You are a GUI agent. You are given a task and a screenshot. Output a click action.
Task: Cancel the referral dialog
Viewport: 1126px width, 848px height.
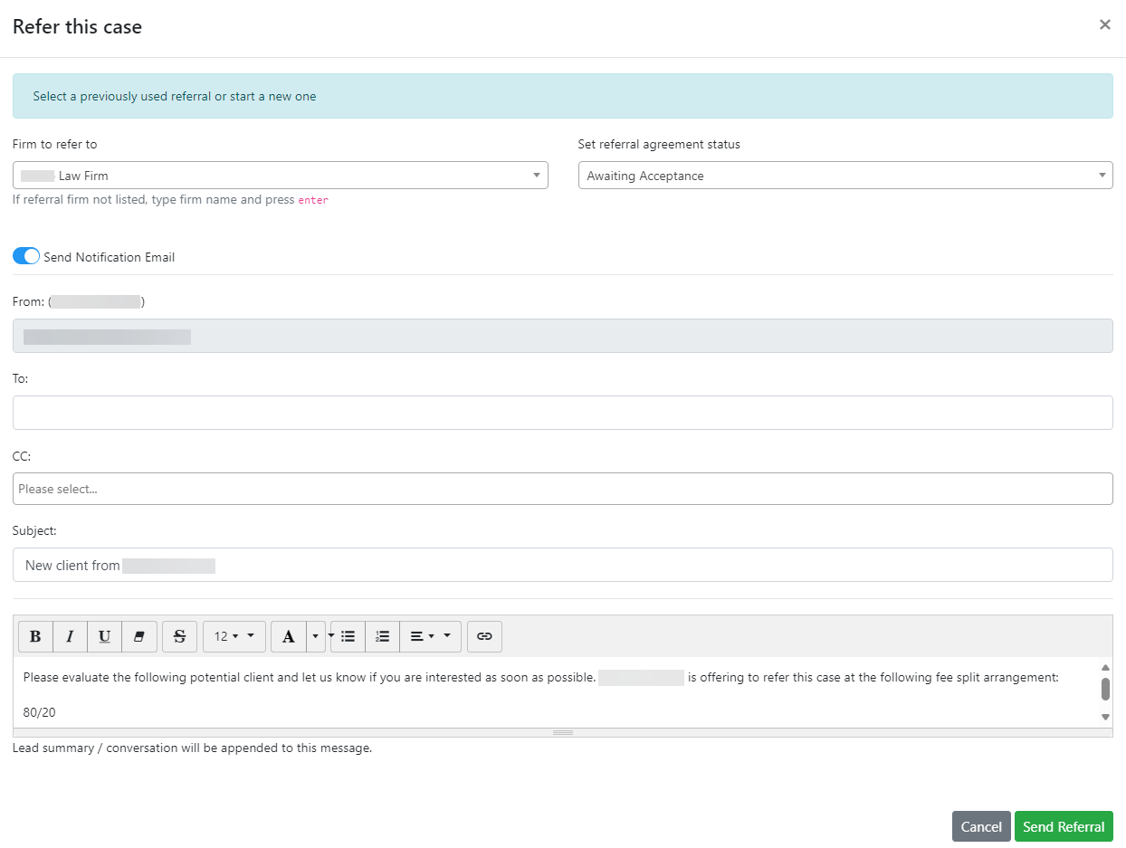[980, 826]
